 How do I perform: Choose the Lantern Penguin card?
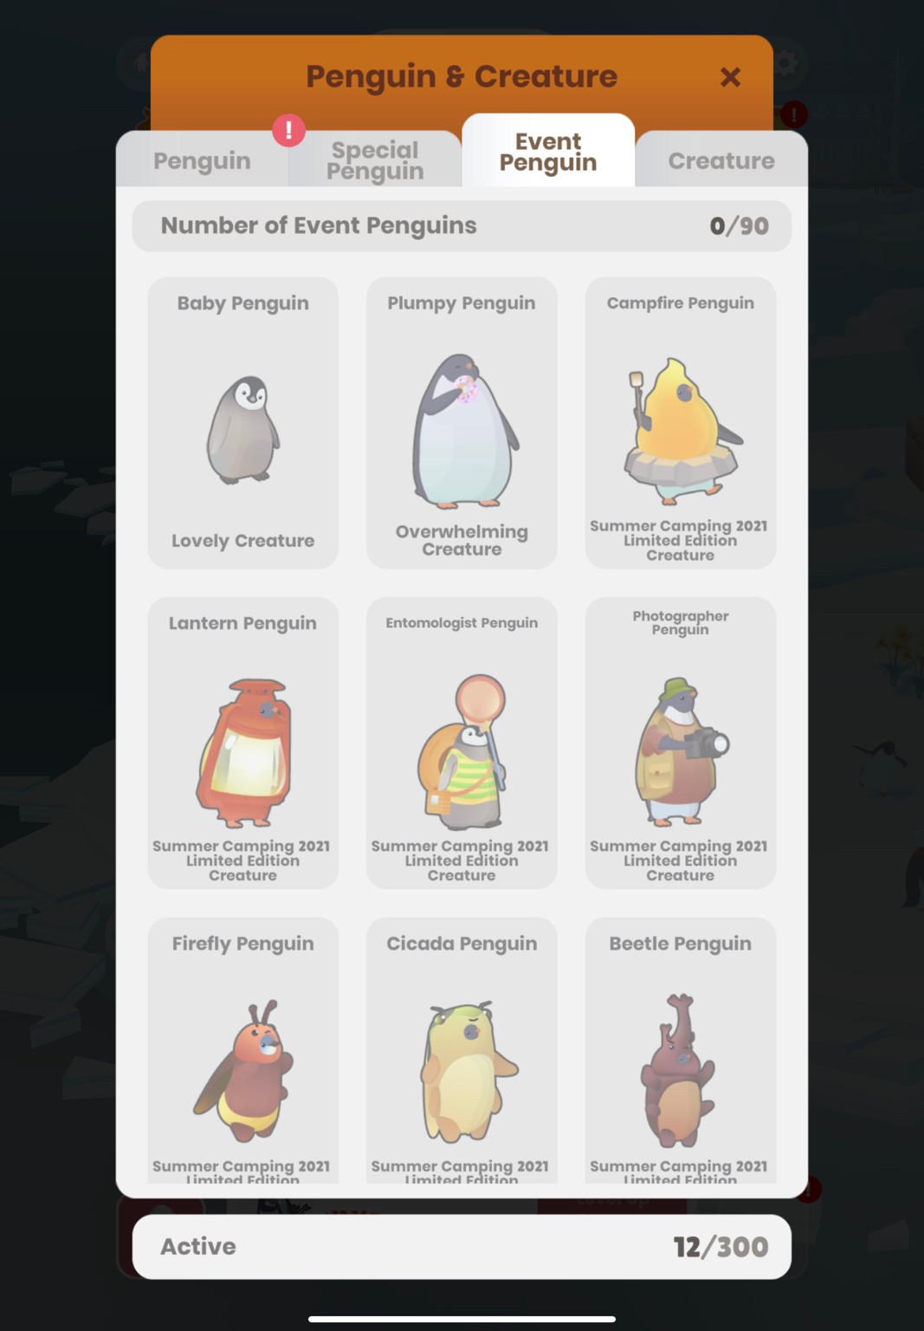(x=243, y=743)
